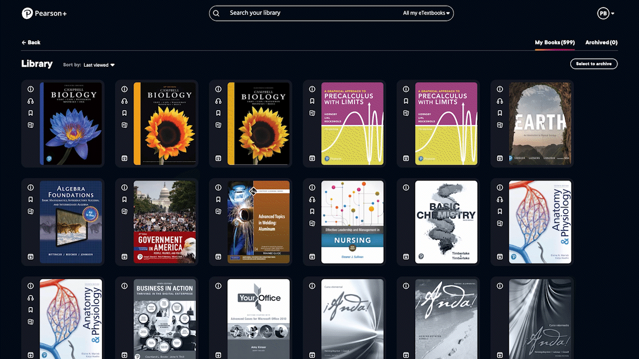Open info for blue lotus Campbell Biology
Image resolution: width=639 pixels, height=359 pixels.
[x=30, y=89]
